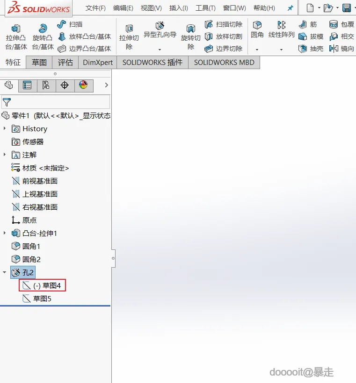Open the dropdown arrow under 圆角
The width and height of the screenshot is (356, 383).
click(x=257, y=50)
